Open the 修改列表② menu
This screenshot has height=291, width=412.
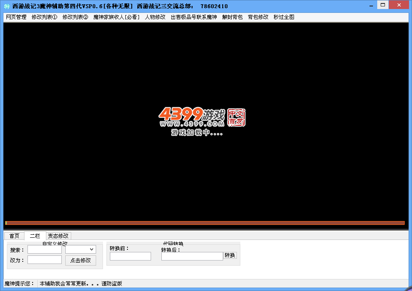tap(76, 17)
